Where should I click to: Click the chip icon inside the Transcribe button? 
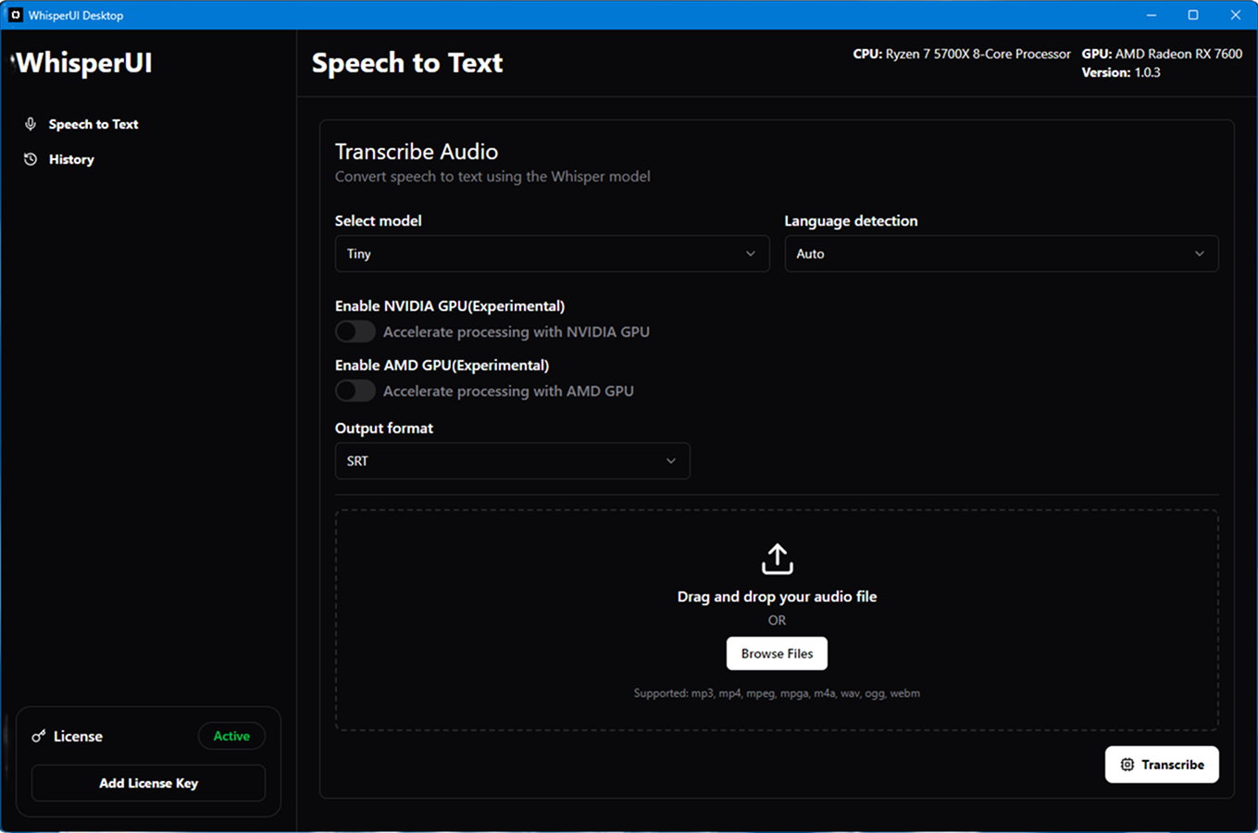coord(1127,765)
